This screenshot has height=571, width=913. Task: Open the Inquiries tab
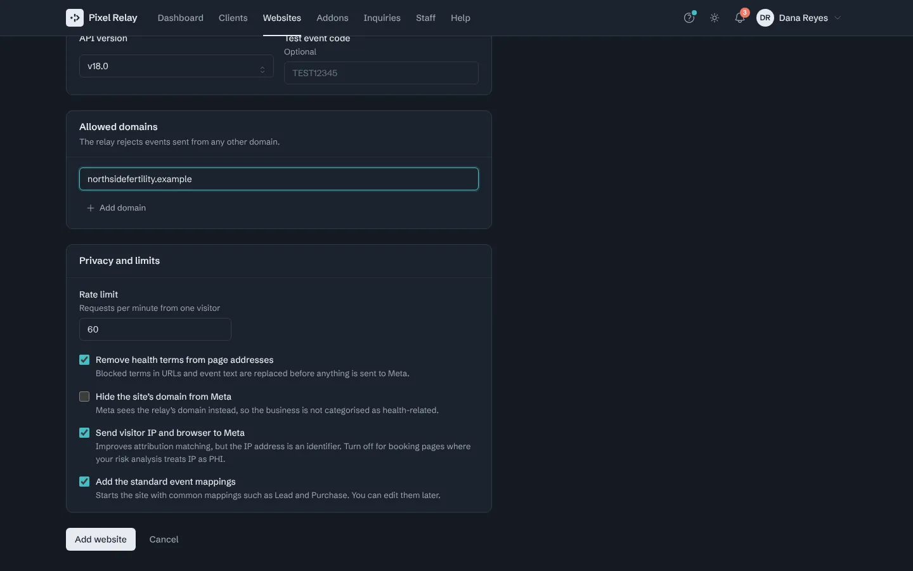382,18
